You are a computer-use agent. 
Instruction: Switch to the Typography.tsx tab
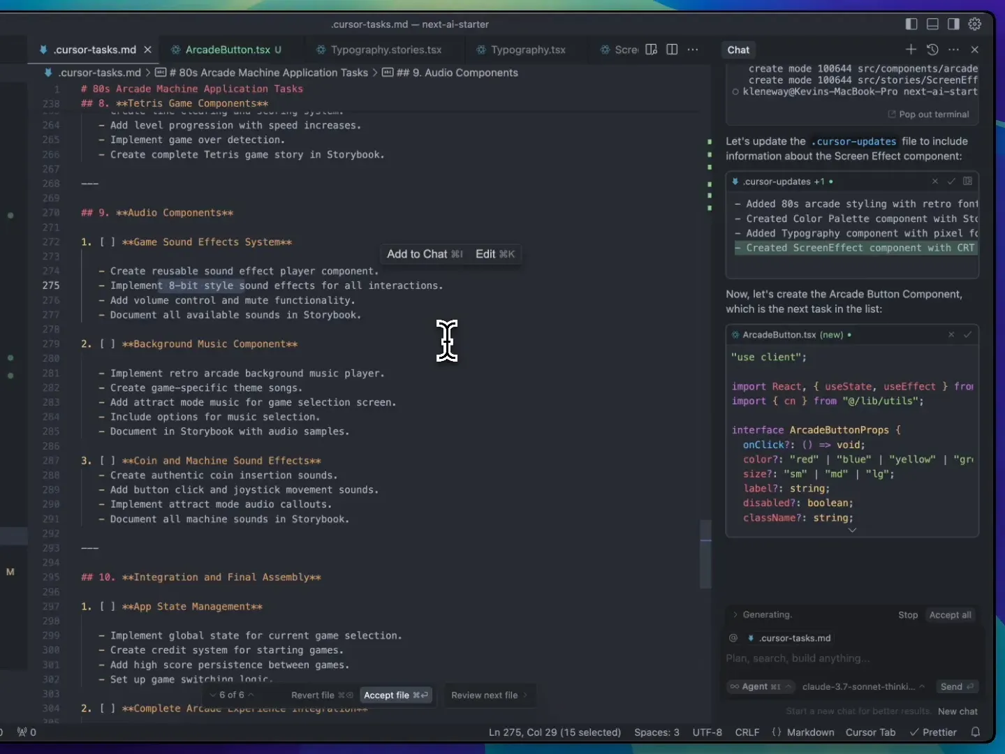click(x=527, y=50)
